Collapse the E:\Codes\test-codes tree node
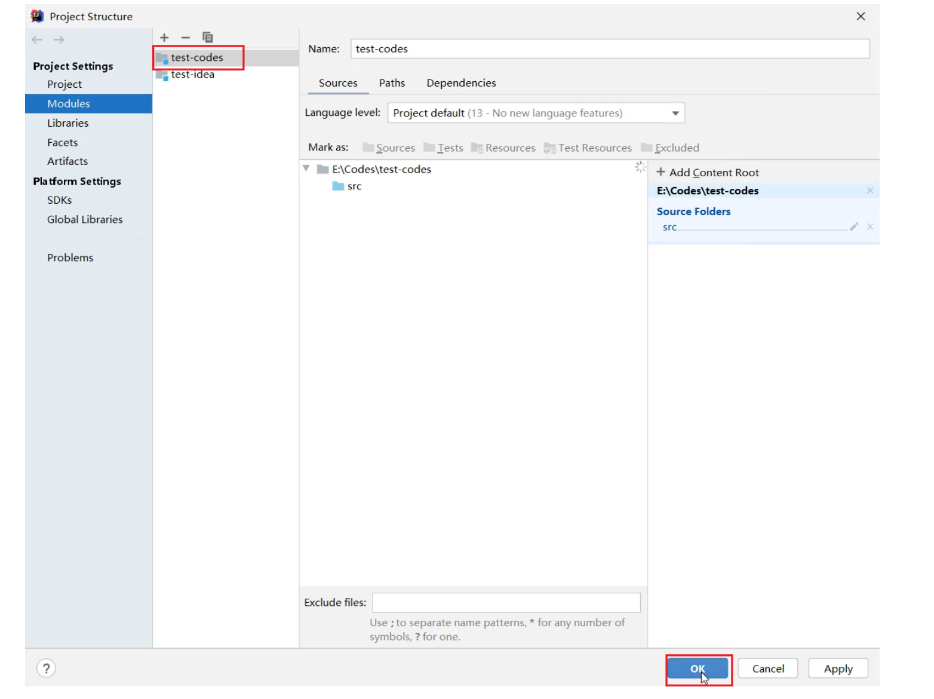934x699 pixels. (306, 169)
